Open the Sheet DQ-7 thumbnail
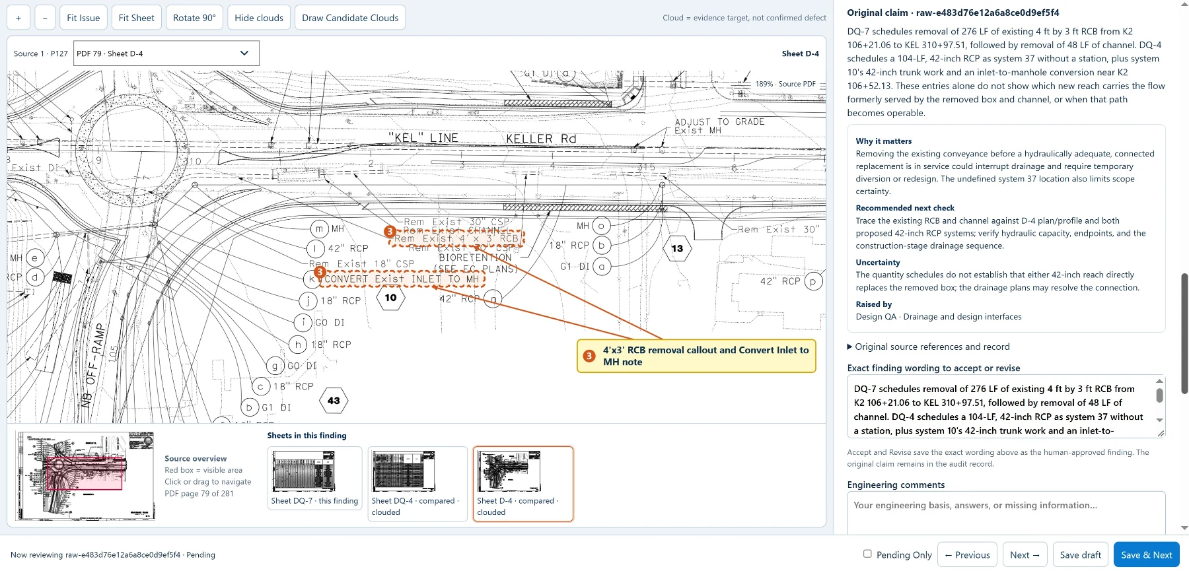The width and height of the screenshot is (1189, 573). pyautogui.click(x=315, y=479)
